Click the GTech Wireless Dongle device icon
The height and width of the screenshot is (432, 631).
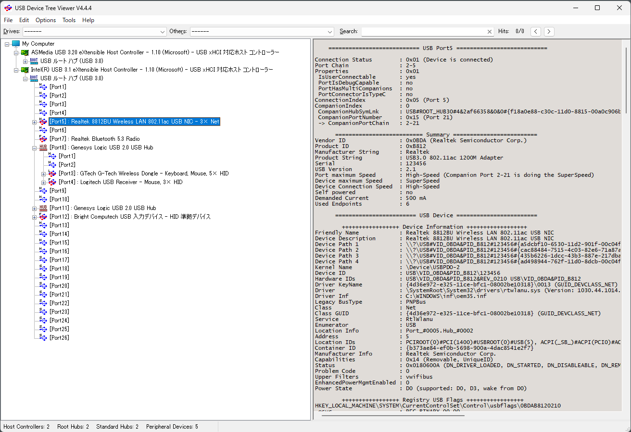(52, 173)
